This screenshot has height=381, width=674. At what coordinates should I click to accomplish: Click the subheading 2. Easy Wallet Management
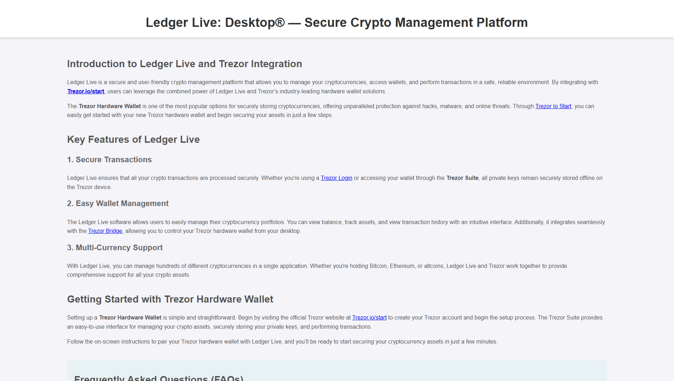coord(118,203)
